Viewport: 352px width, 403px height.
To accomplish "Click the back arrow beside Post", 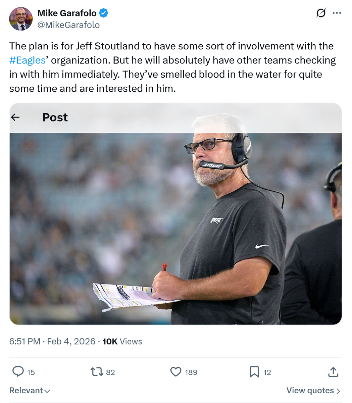I will pyautogui.click(x=15, y=117).
